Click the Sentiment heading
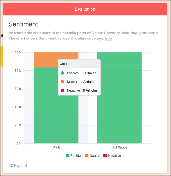 (x=23, y=24)
